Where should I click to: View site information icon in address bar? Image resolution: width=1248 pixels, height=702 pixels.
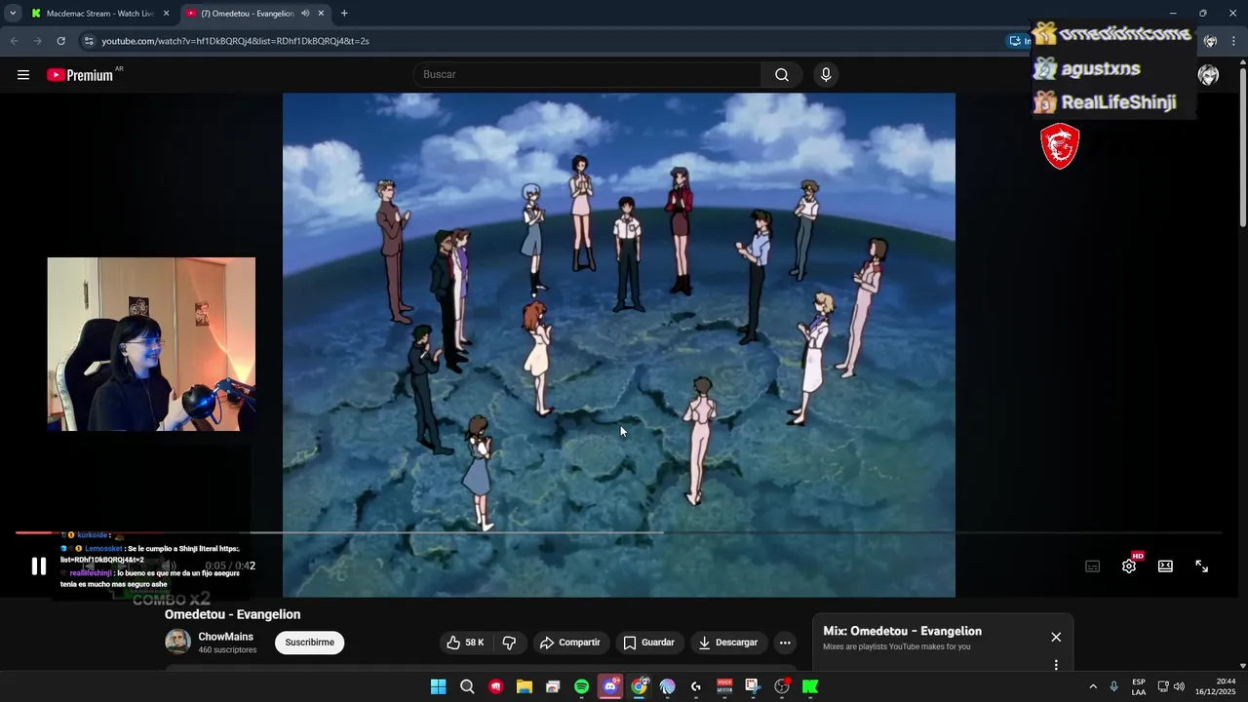click(x=89, y=41)
